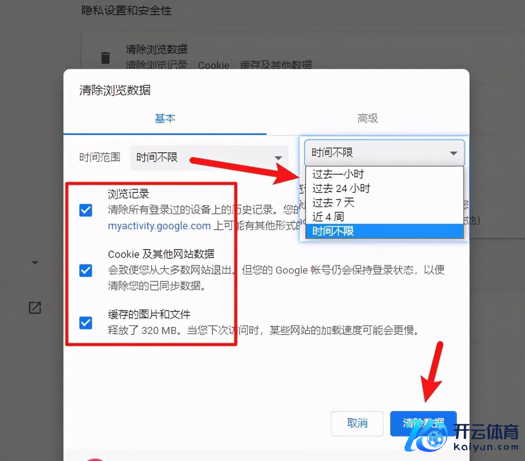Open the 时间范围 dropdown showing 时间不限
This screenshot has width=525, height=461.
pos(209,158)
